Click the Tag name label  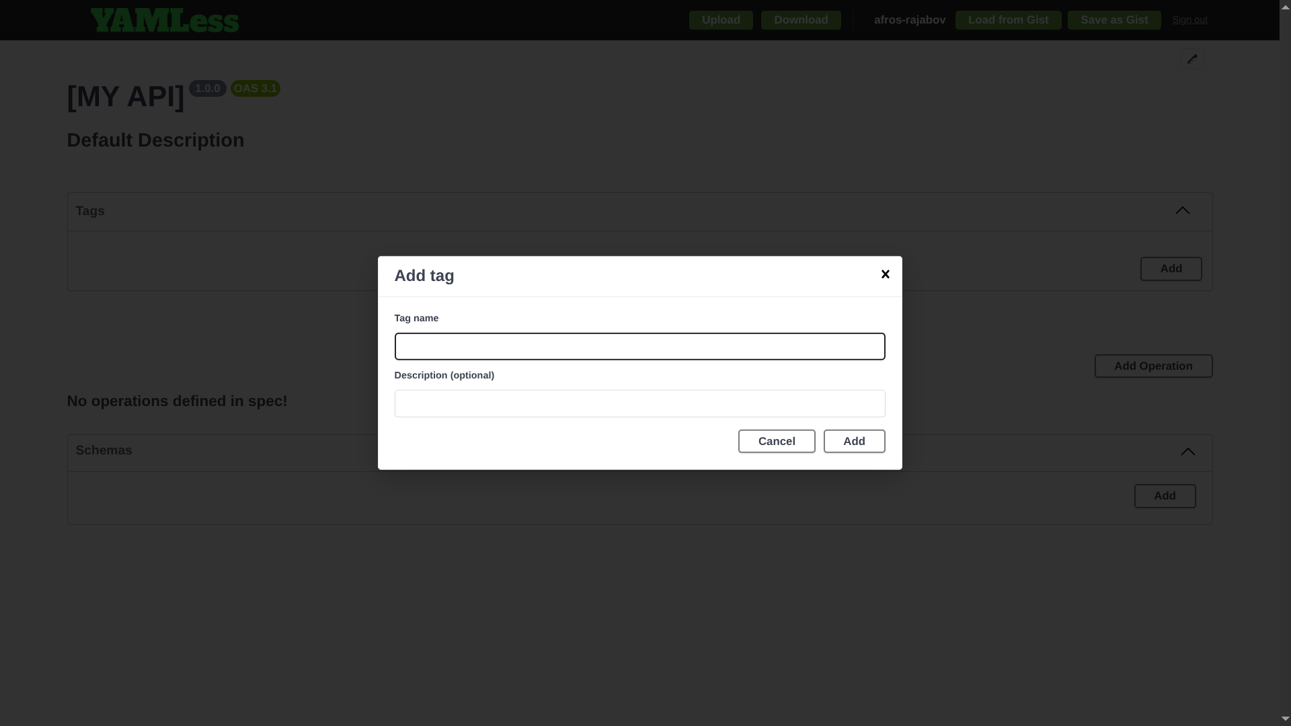[416, 318]
